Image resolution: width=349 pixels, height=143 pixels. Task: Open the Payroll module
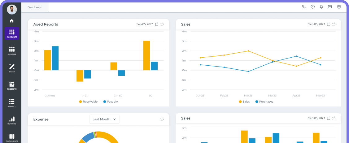(x=12, y=103)
